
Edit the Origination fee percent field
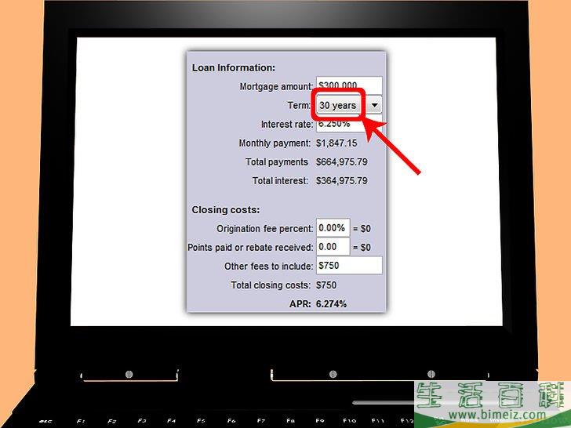click(x=333, y=228)
